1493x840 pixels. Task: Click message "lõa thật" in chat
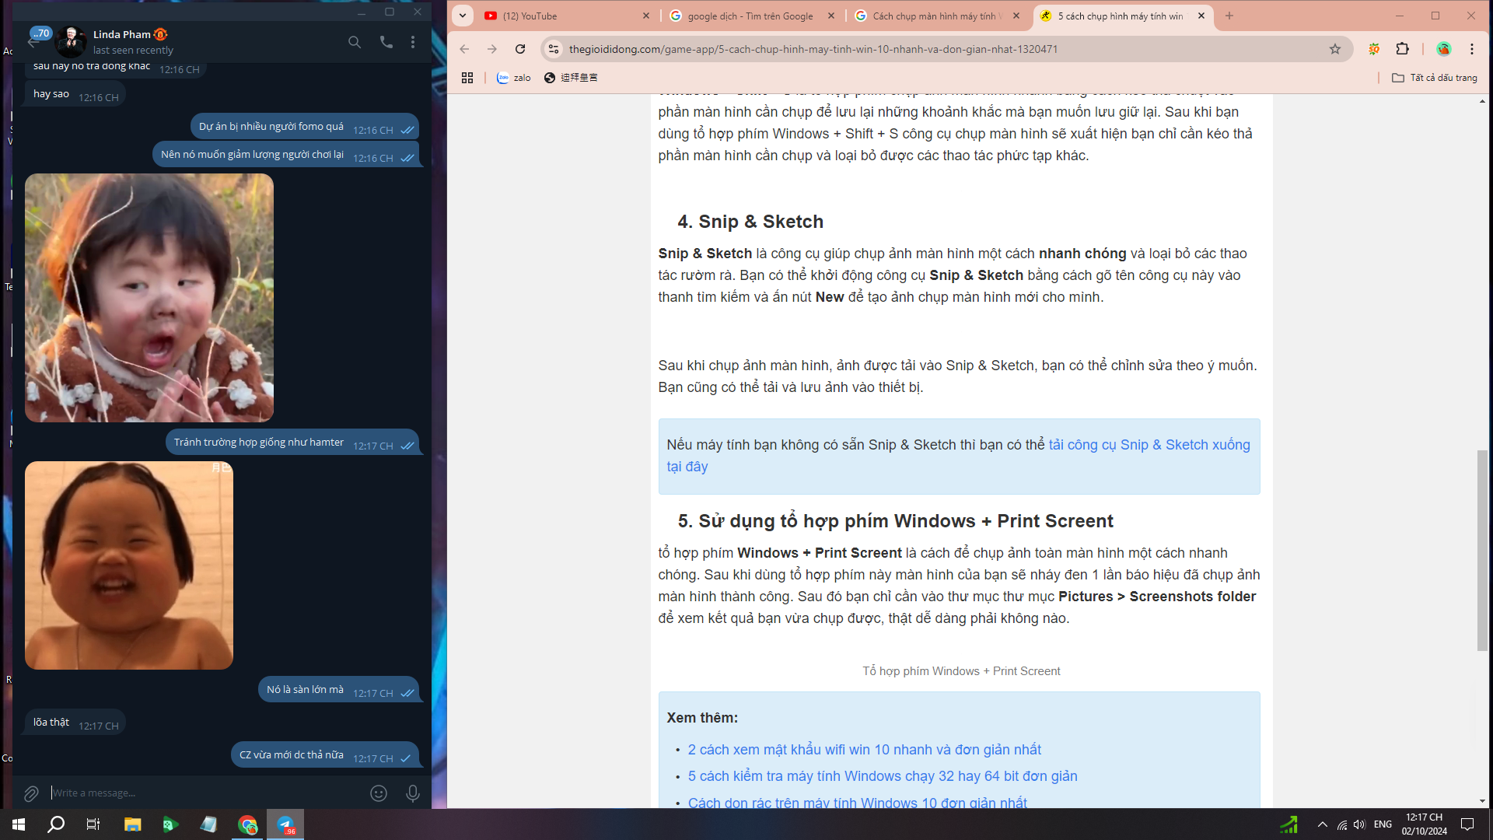[x=51, y=723]
